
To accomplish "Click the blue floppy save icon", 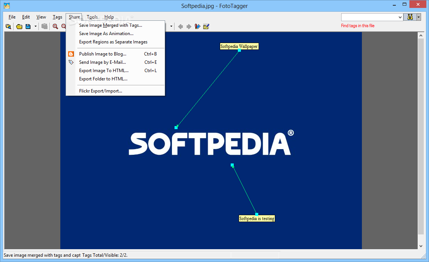I will (x=28, y=26).
